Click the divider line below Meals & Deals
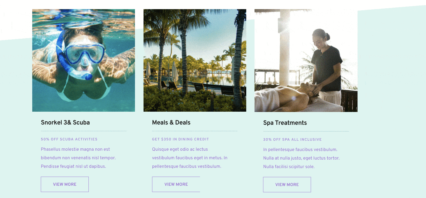 (x=195, y=131)
